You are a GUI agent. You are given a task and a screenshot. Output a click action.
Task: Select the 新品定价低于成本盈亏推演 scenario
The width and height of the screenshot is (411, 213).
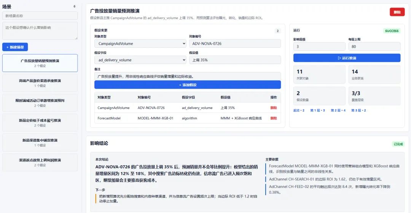tap(40, 123)
